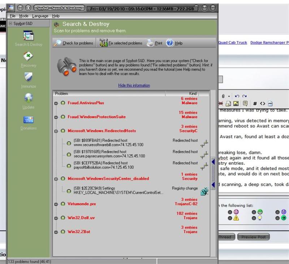Select green arrow post icon radio button
Screen dimensions: 289x264
pos(277,218)
